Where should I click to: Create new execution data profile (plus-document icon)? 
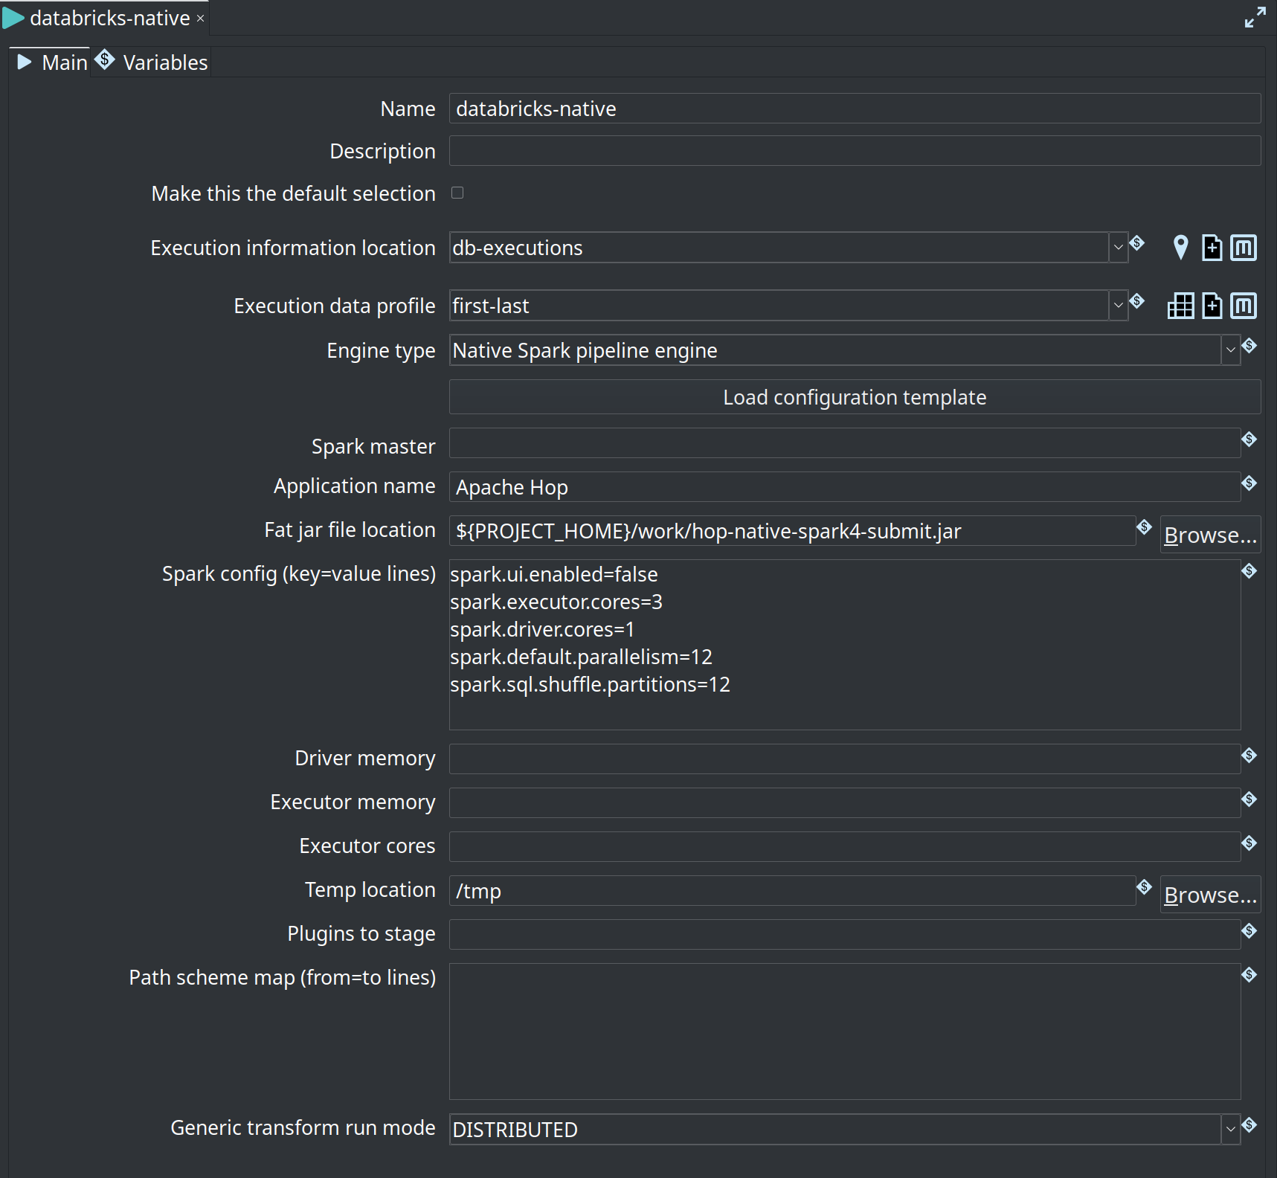click(1212, 306)
